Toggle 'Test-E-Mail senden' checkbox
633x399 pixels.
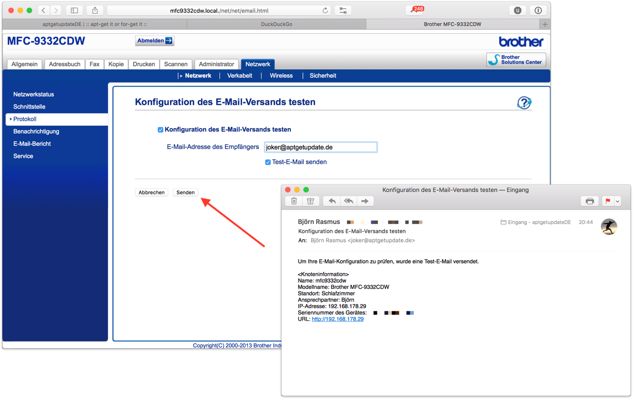[268, 162]
